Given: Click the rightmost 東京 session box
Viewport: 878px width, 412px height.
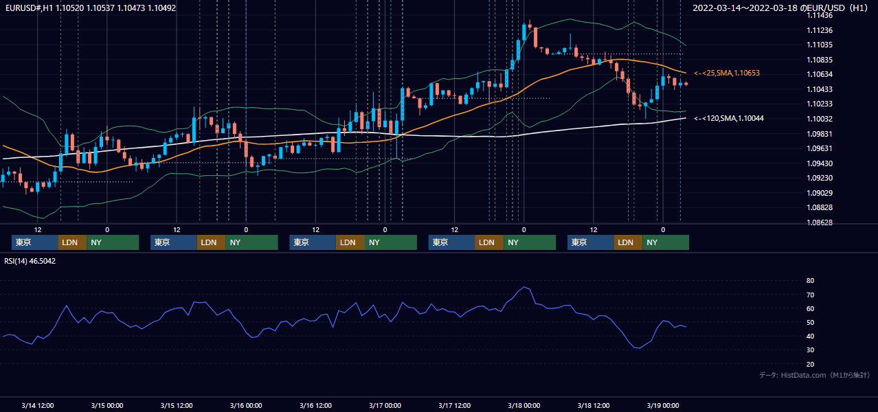Looking at the screenshot, I should [591, 242].
